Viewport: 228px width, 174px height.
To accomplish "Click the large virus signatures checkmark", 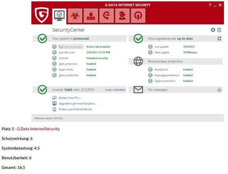I will 138,39.
